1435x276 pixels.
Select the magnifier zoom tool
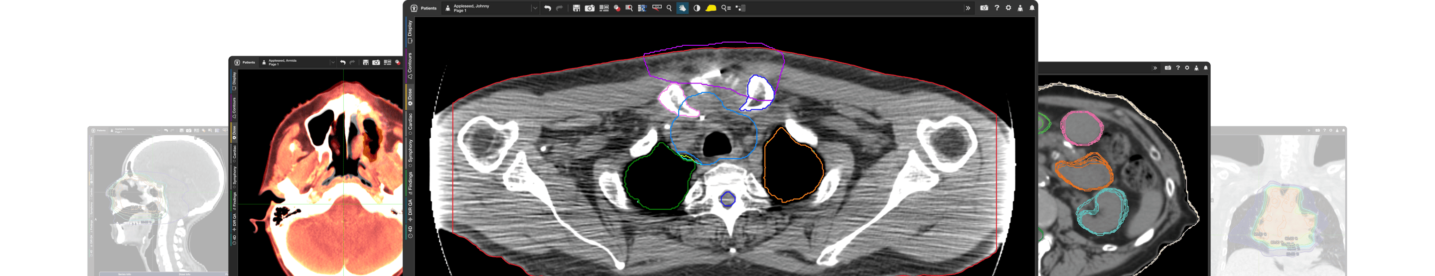[x=669, y=8]
